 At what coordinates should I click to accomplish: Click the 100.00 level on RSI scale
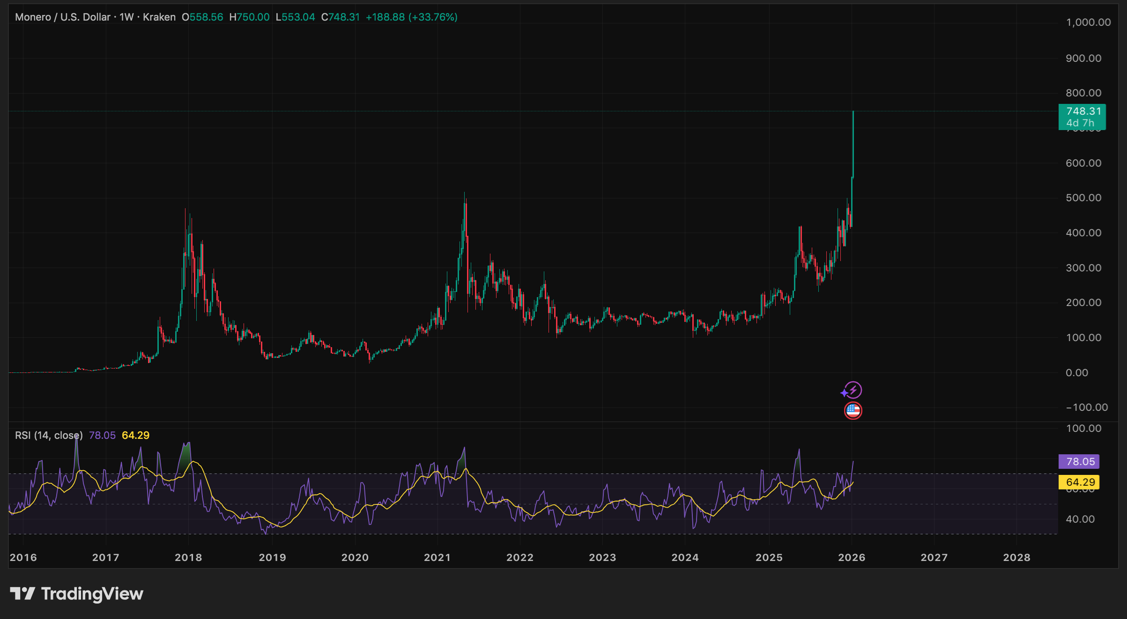click(x=1083, y=429)
